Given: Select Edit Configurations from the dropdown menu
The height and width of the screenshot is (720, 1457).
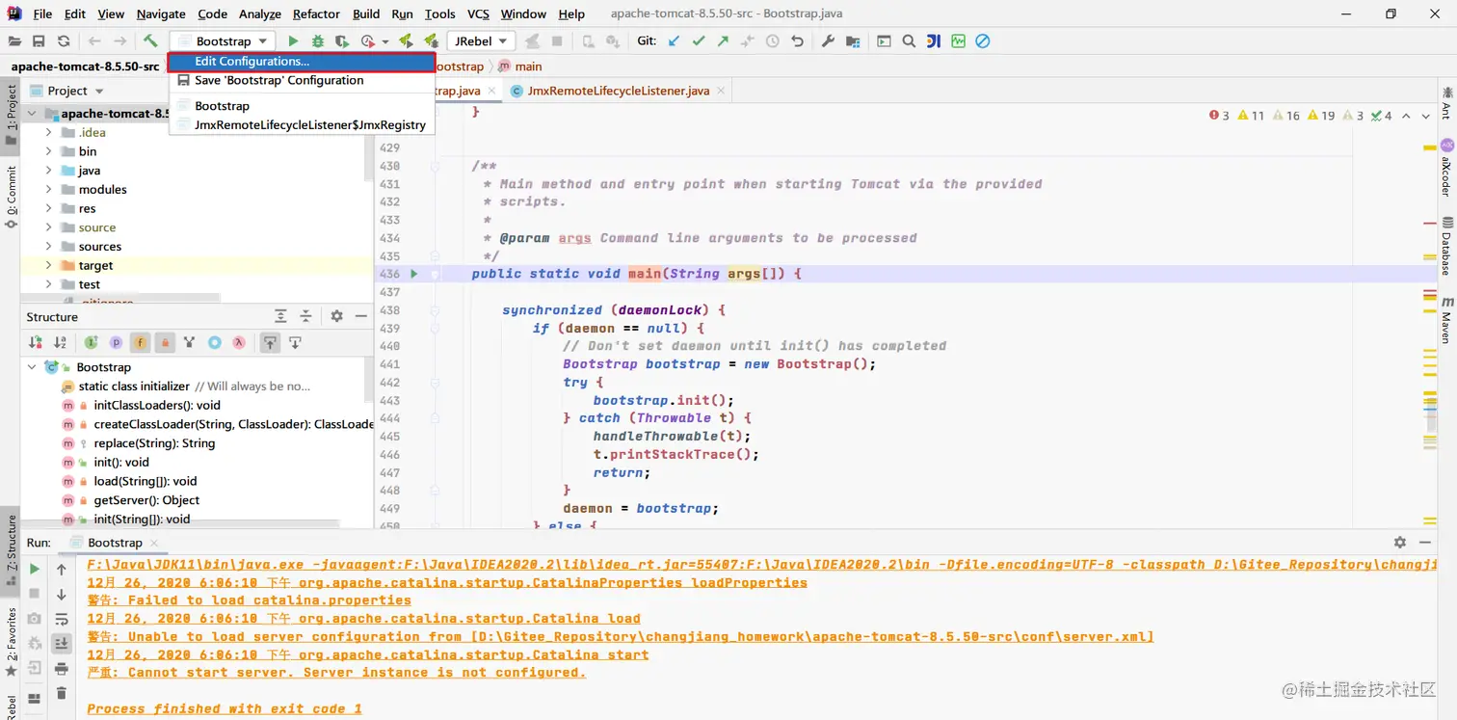Looking at the screenshot, I should coord(302,62).
